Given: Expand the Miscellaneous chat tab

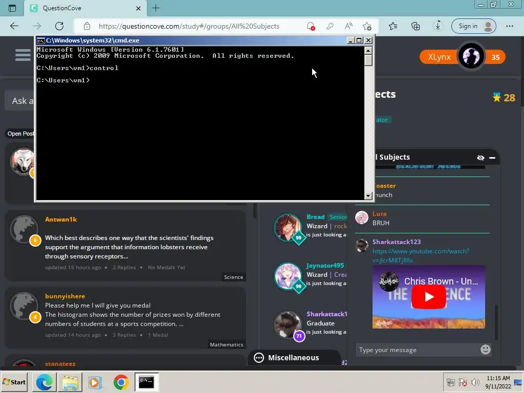Looking at the screenshot, I should (294, 358).
